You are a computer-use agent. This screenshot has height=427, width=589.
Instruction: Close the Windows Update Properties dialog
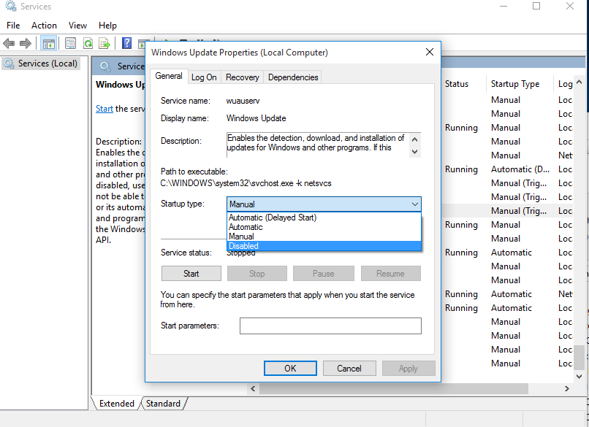[430, 52]
